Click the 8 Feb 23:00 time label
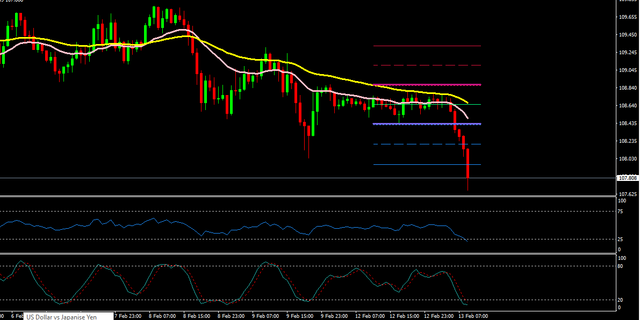Image resolution: width=640 pixels, height=320 pixels. tap(231, 316)
